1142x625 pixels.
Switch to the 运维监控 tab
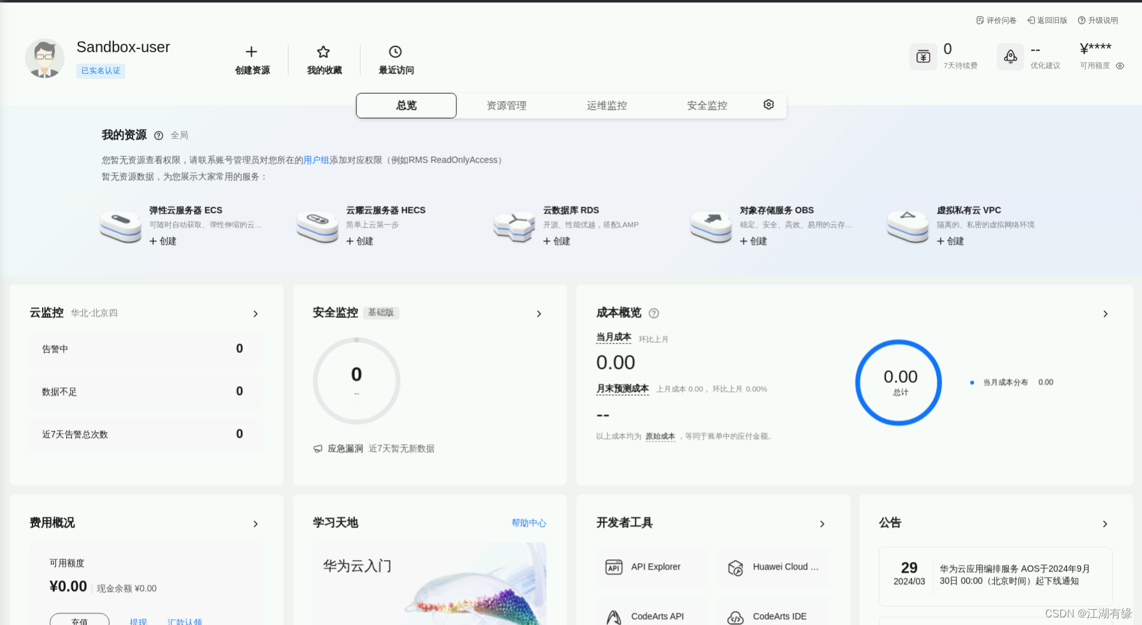click(607, 106)
